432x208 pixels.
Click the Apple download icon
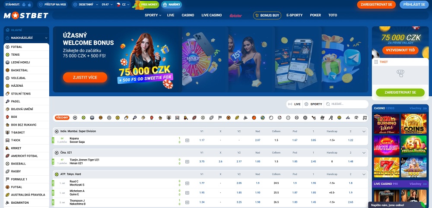[x=29, y=5]
